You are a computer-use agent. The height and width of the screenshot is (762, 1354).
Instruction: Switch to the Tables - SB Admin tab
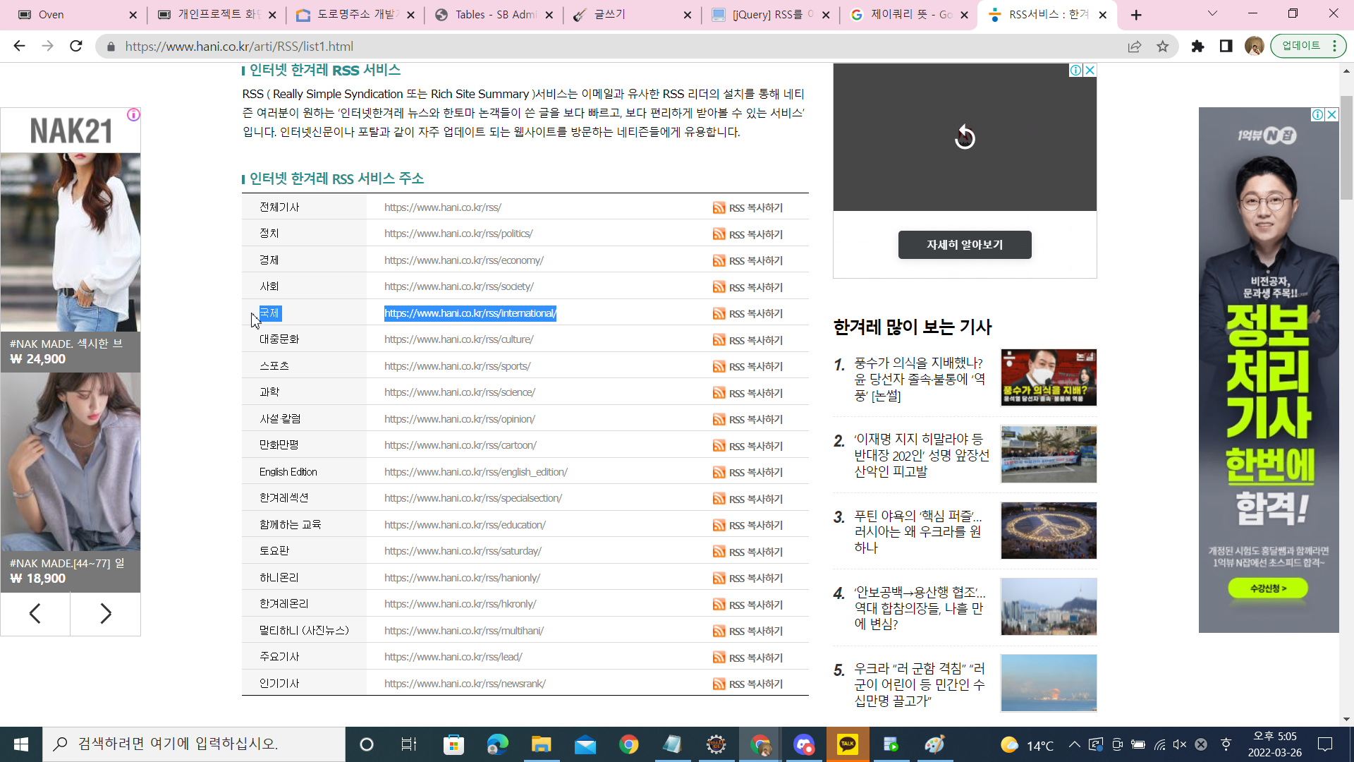coord(493,15)
